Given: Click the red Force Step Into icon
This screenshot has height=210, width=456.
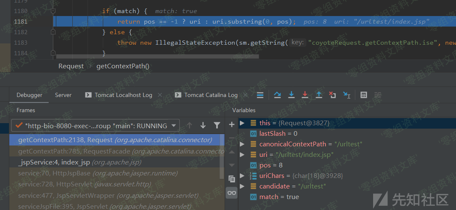Looking at the screenshot, I should click(305, 95).
